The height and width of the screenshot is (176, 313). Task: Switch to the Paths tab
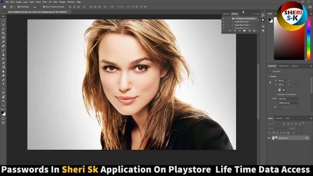pyautogui.click(x=288, y=118)
